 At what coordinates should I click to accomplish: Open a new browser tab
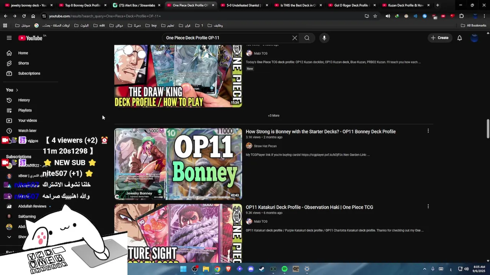click(438, 5)
